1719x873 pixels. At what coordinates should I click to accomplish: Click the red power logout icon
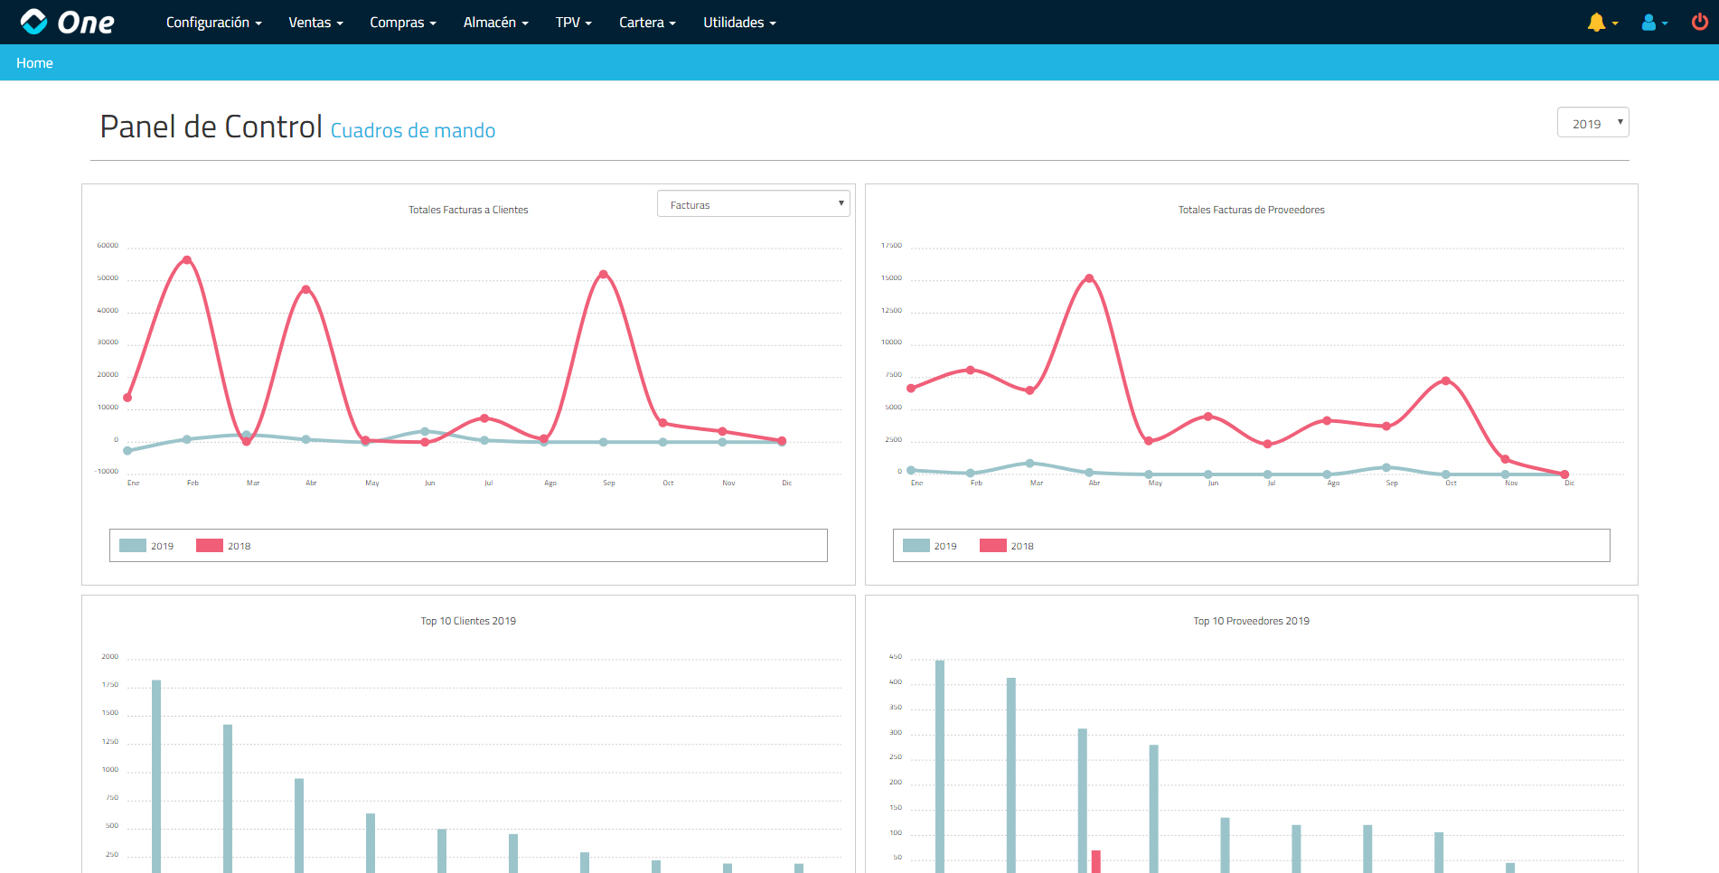(1699, 22)
